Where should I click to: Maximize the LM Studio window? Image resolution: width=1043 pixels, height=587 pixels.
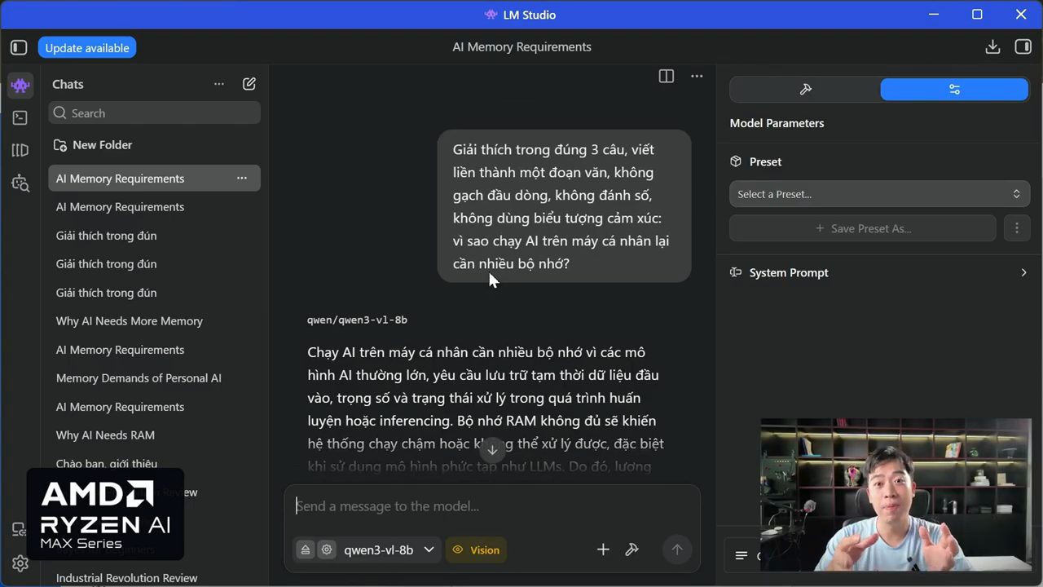(x=977, y=15)
